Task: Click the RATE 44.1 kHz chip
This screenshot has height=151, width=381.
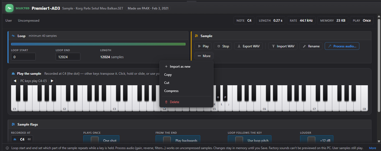Action: (x=301, y=21)
